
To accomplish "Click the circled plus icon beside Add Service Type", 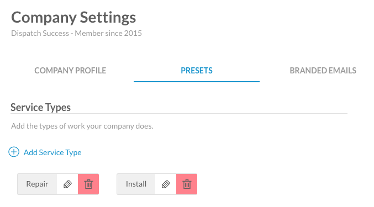I will tap(14, 152).
